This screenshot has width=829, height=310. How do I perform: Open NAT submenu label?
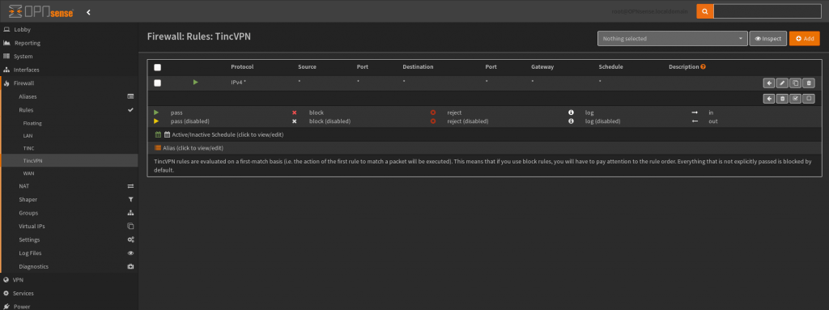tap(23, 186)
